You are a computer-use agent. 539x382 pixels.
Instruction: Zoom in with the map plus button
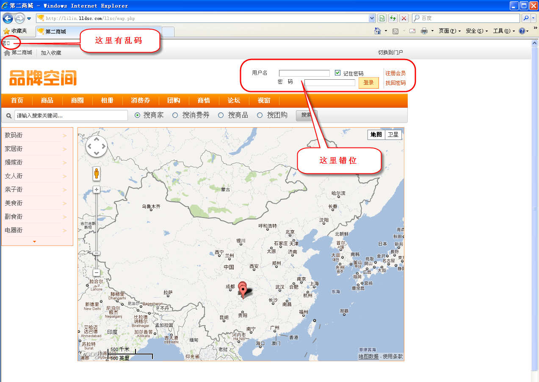[97, 190]
